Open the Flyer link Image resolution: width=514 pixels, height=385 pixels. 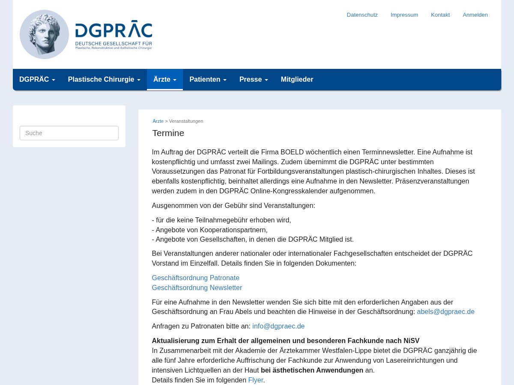(x=256, y=380)
